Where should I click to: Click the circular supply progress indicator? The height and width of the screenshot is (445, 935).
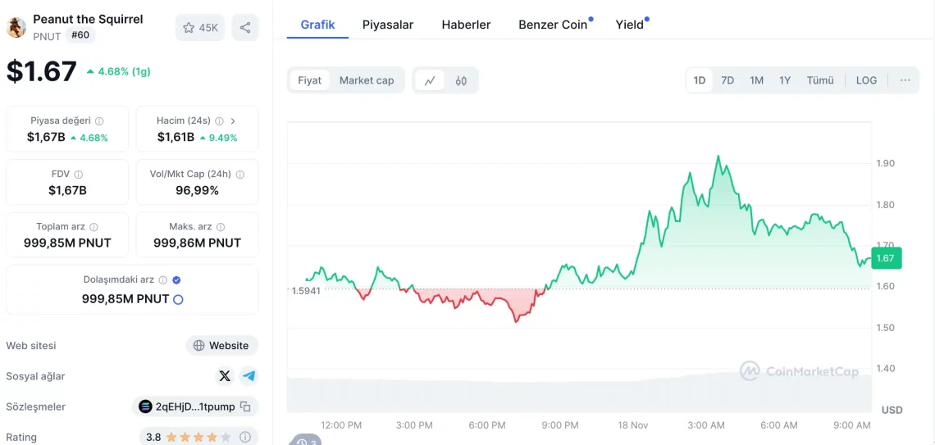(x=178, y=299)
